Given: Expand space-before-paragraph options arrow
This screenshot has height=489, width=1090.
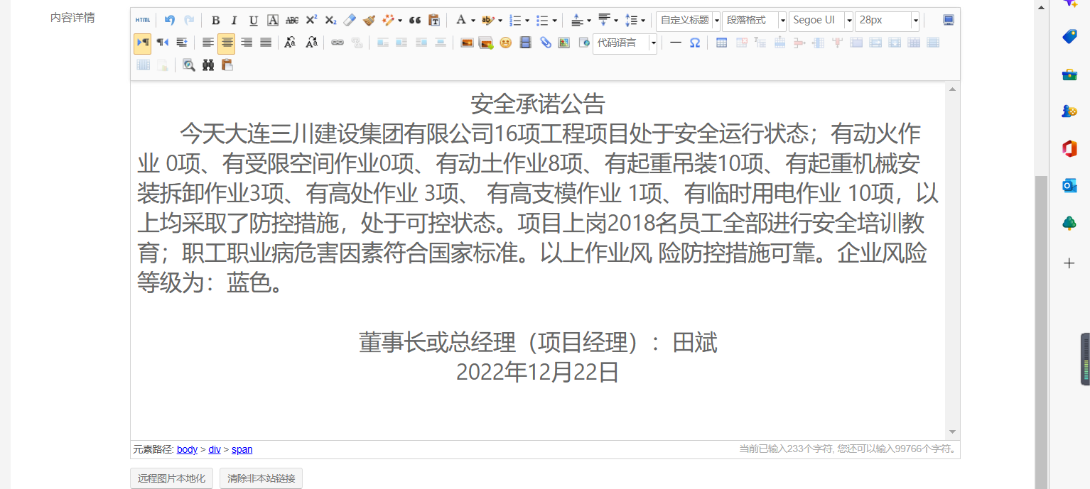Looking at the screenshot, I should [588, 21].
